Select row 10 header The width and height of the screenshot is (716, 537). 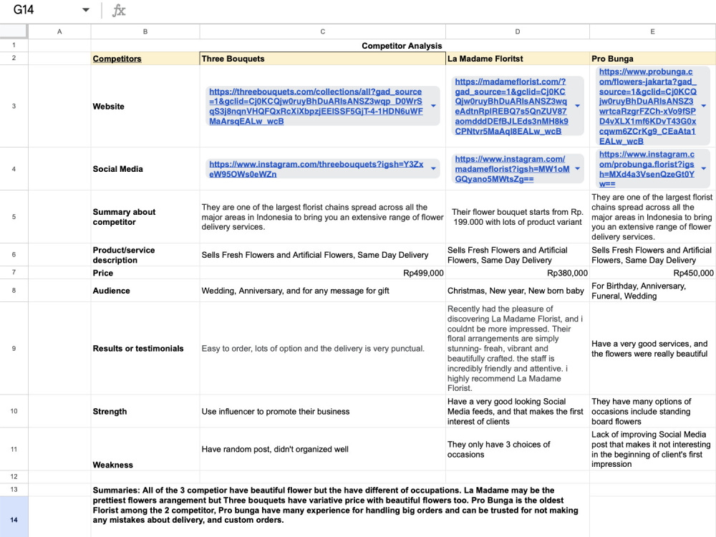14,411
